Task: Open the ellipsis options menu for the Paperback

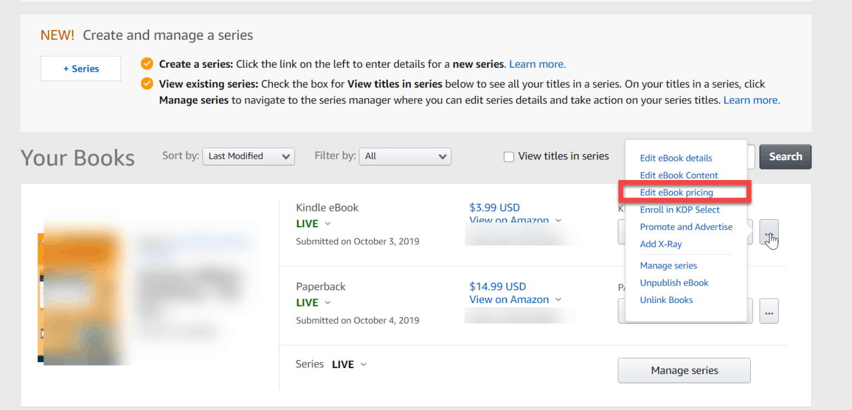Action: click(x=769, y=310)
